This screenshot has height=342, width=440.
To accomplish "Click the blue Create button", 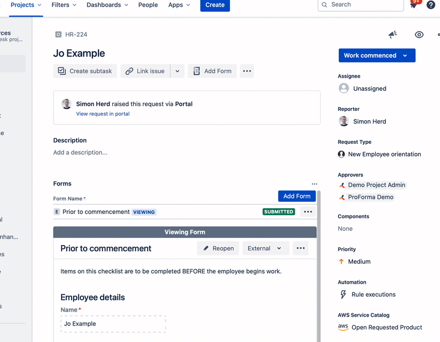I will tap(215, 5).
